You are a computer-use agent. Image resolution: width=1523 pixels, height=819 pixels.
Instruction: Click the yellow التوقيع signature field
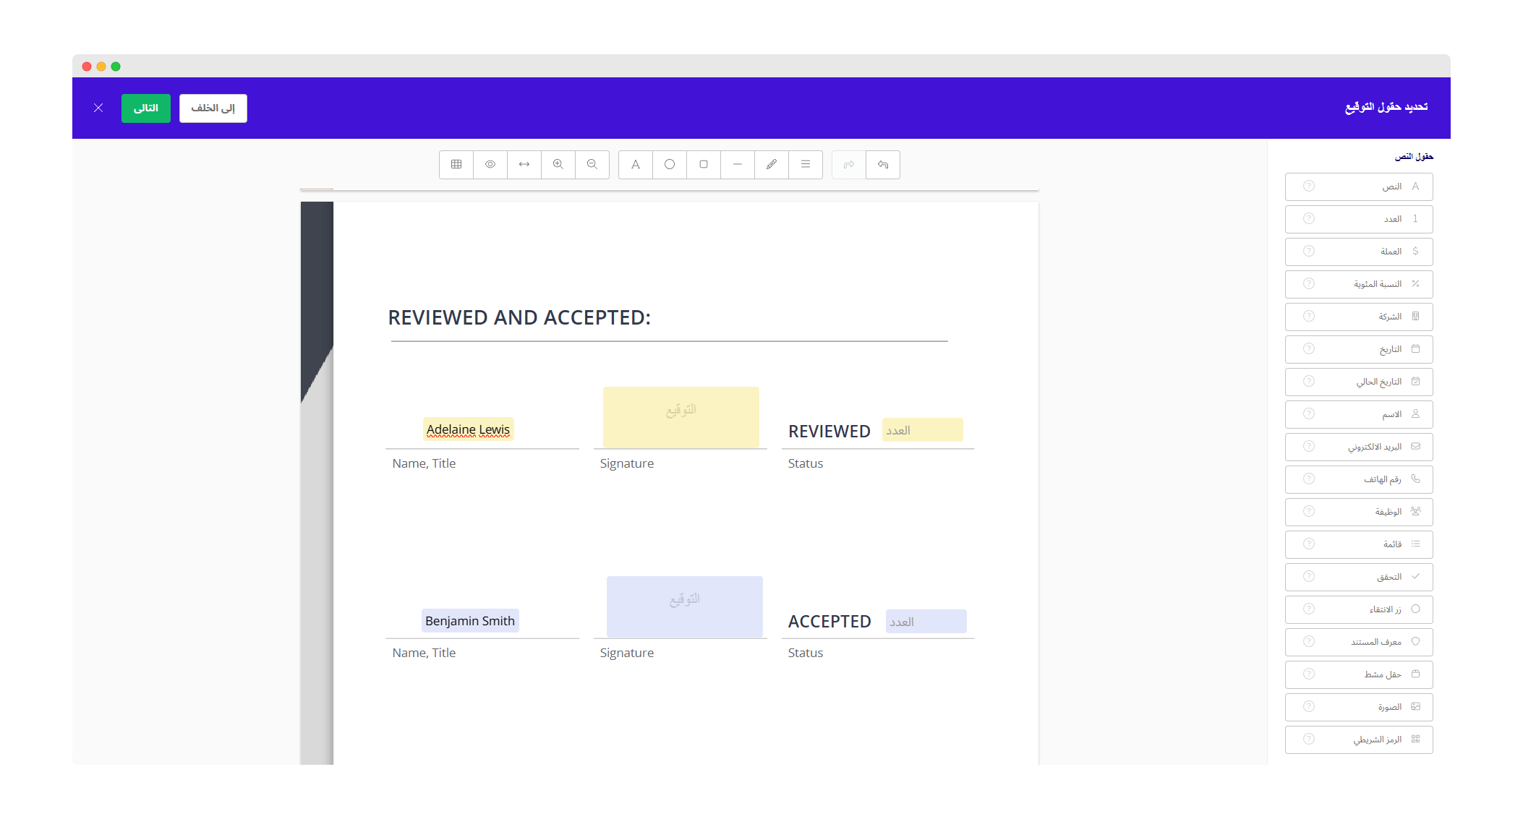pos(681,417)
